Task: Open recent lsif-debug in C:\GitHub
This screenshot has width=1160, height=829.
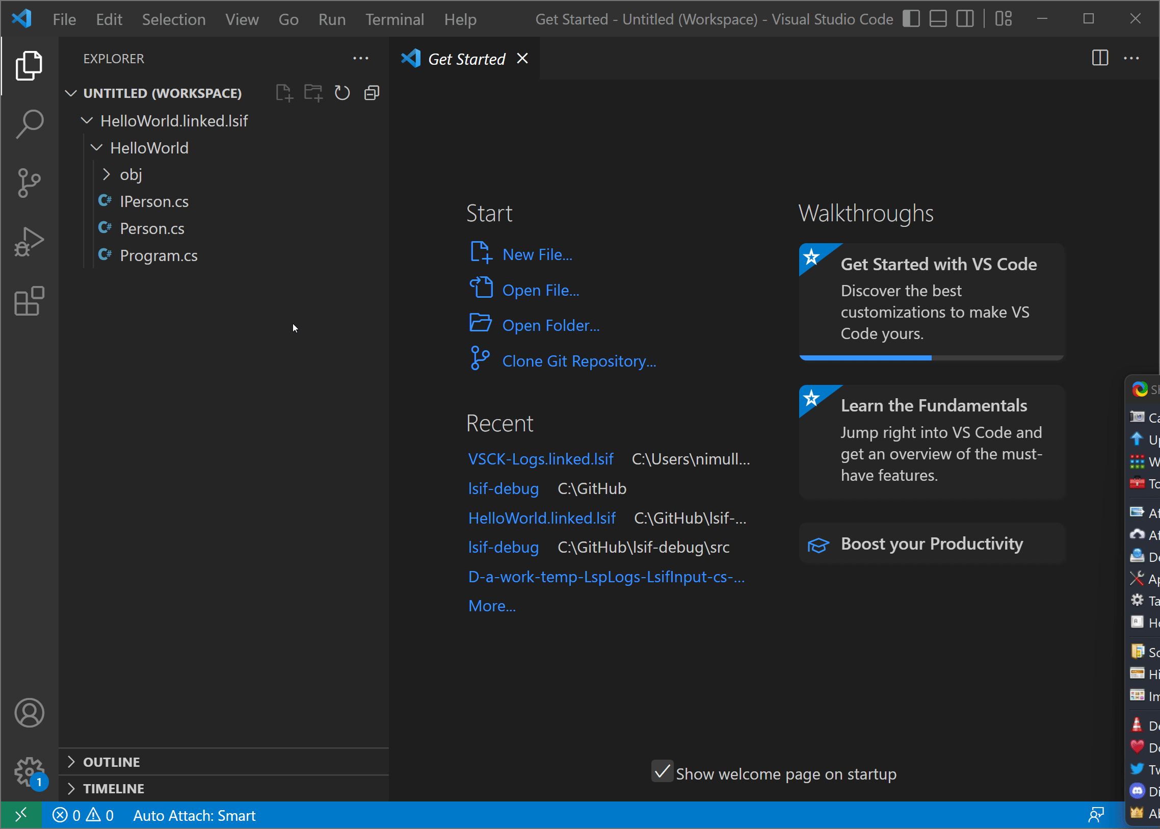Action: (x=503, y=488)
